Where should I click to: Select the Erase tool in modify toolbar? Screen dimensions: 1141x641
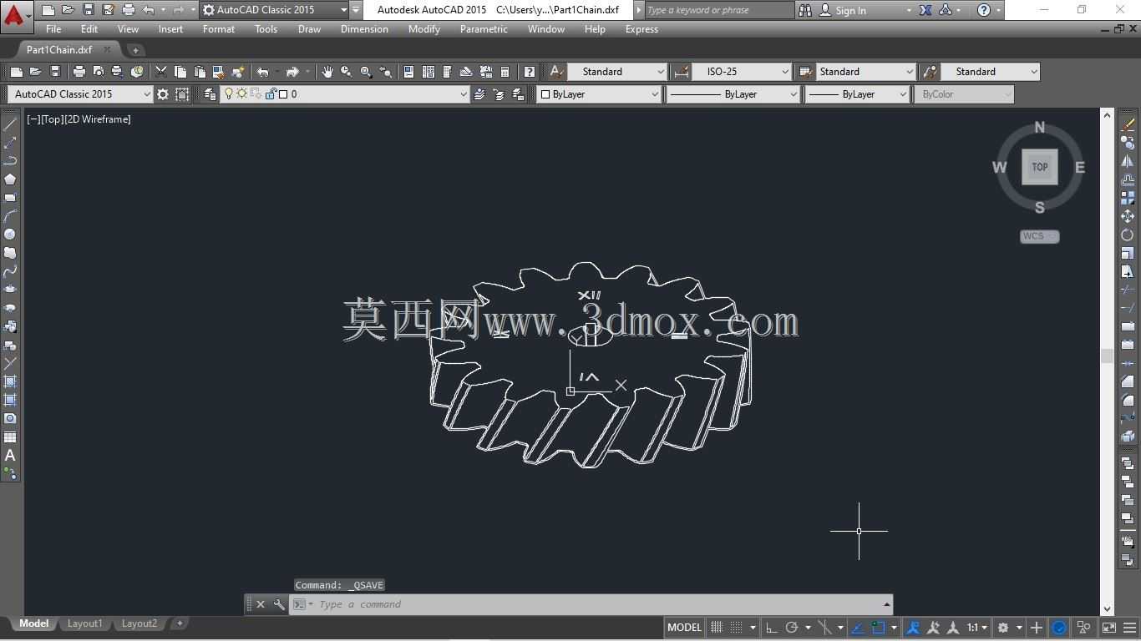pyautogui.click(x=1128, y=124)
